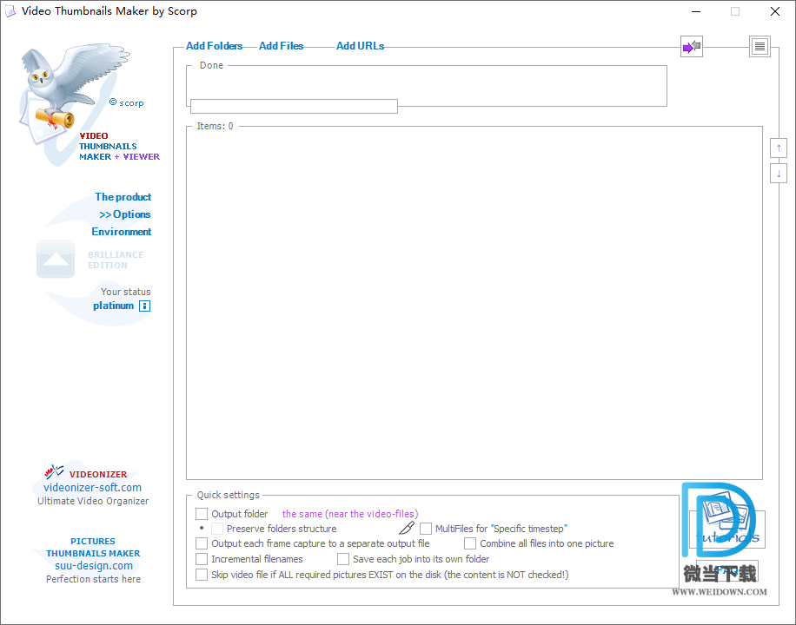Screen dimensions: 796x625
Task: Click the scorp copyright text
Action: [x=126, y=102]
